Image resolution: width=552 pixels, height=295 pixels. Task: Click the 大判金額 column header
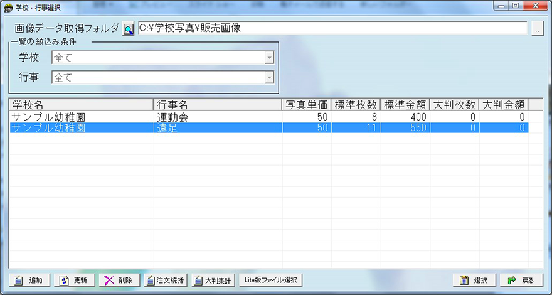(504, 104)
